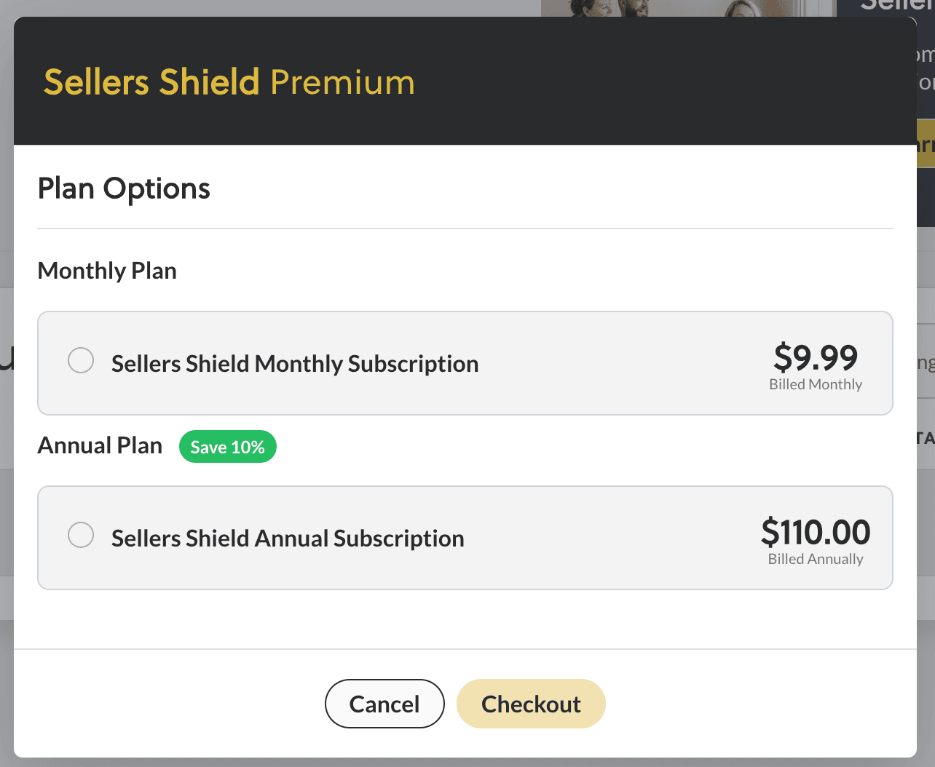Screen dimensions: 935x767
Task: Proceed with the Checkout button
Action: tap(531, 704)
